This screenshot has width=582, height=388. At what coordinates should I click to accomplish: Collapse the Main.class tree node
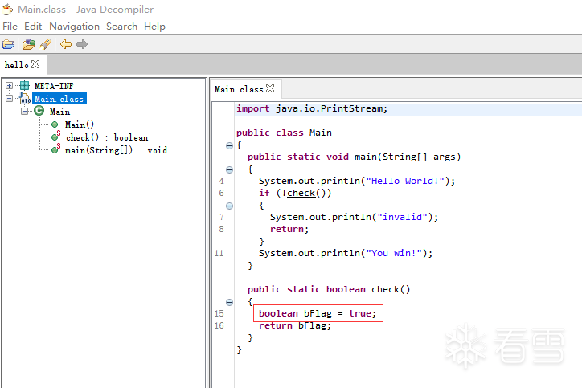pos(10,98)
